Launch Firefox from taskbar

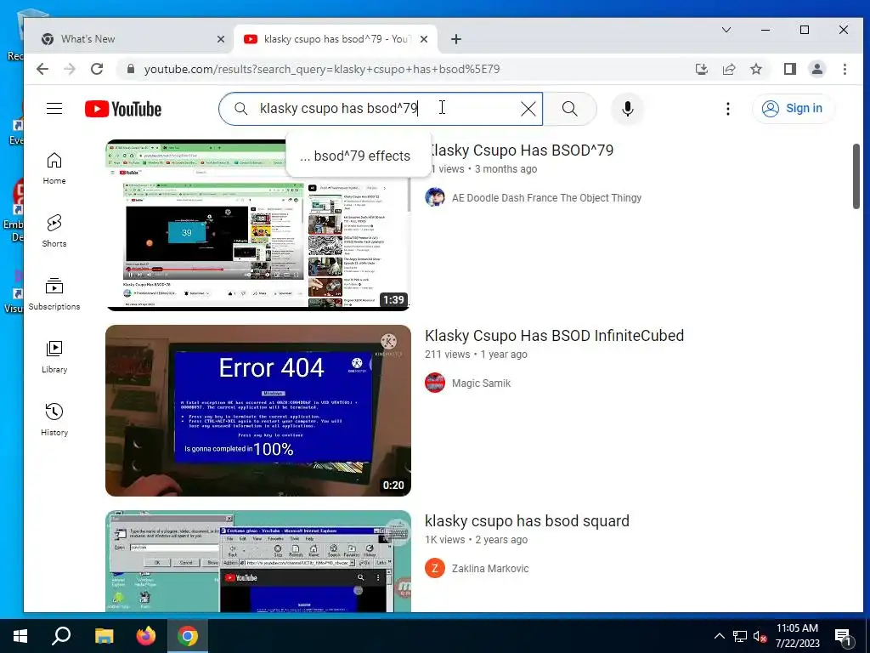point(146,636)
